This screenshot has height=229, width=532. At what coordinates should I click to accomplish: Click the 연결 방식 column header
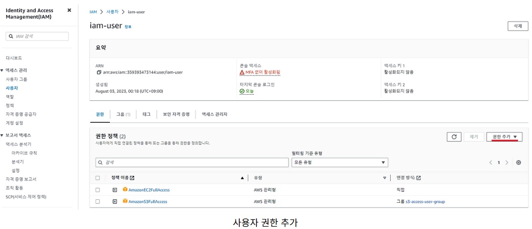click(406, 178)
